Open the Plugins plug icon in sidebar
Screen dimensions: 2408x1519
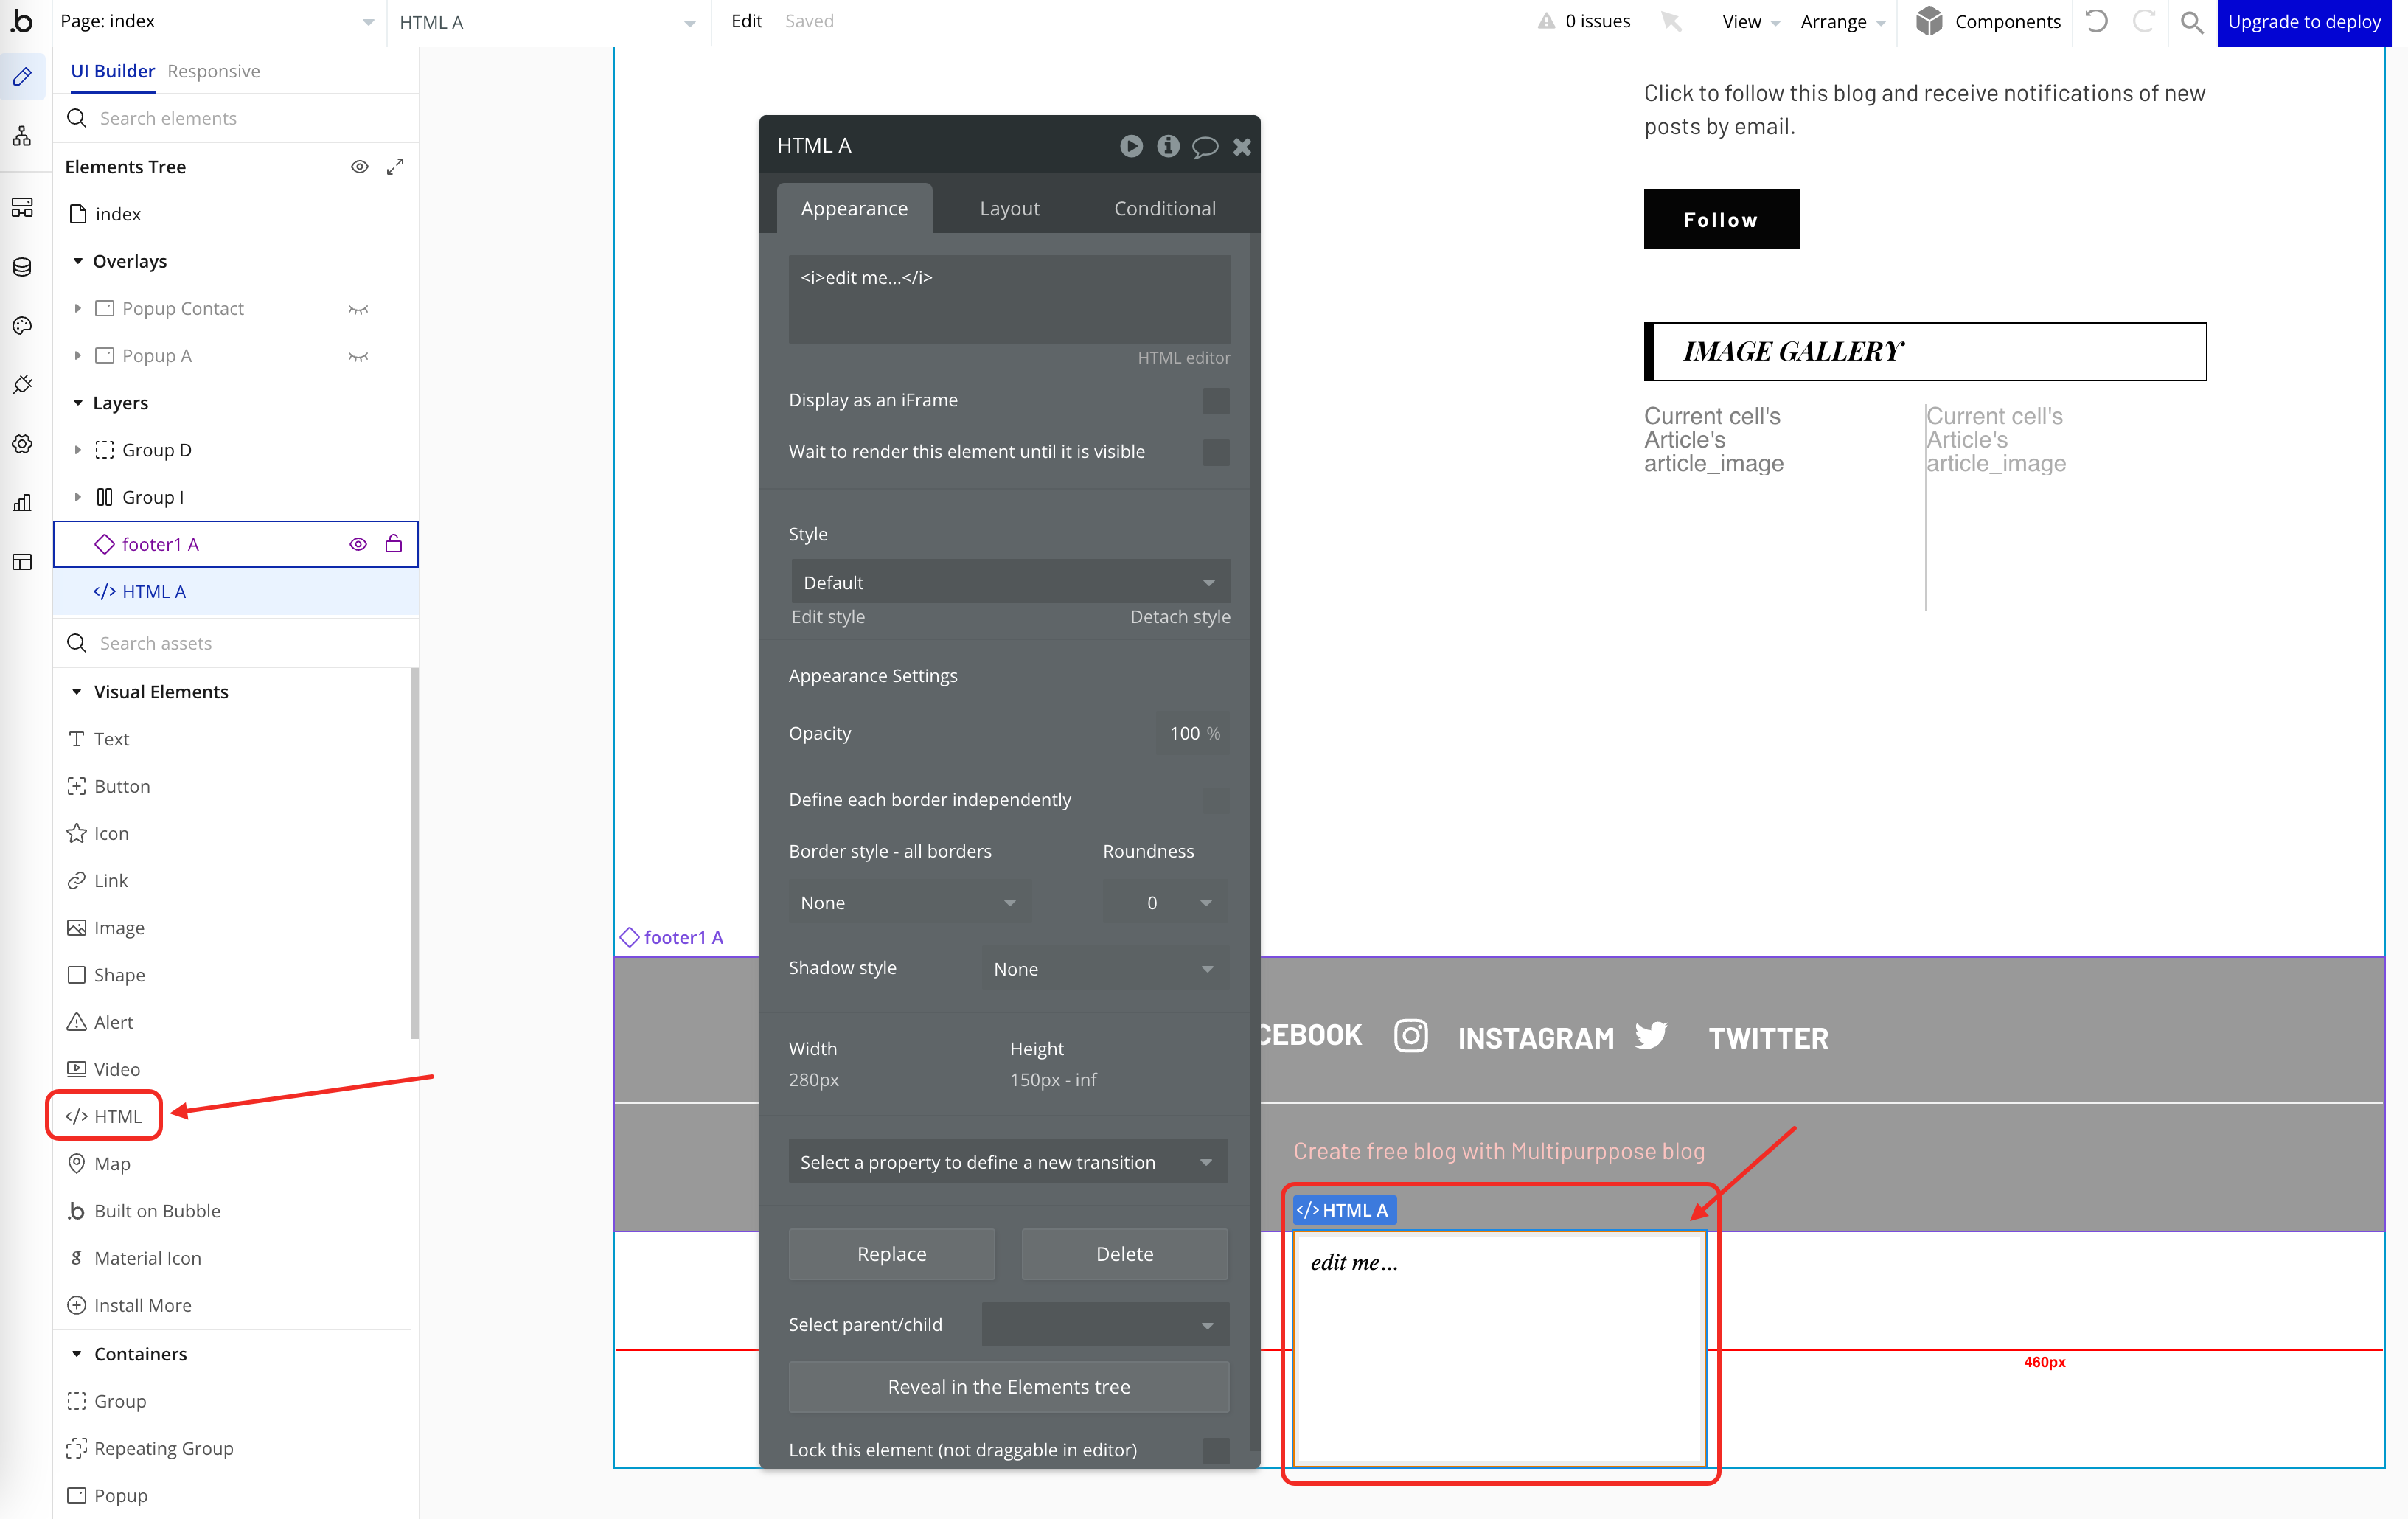click(x=22, y=385)
